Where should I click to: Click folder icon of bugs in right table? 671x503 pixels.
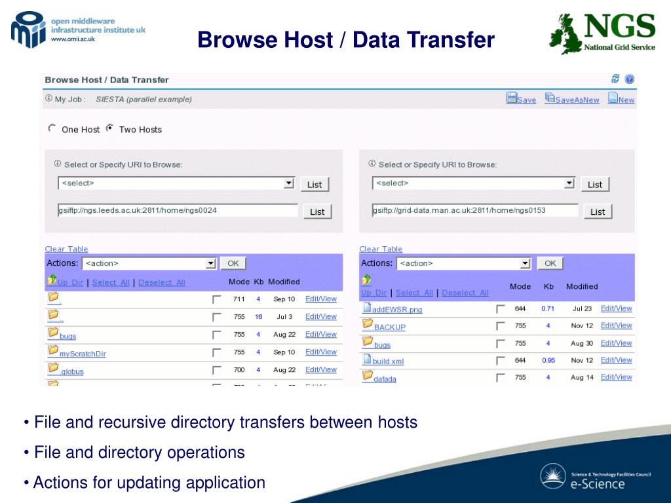(x=368, y=341)
